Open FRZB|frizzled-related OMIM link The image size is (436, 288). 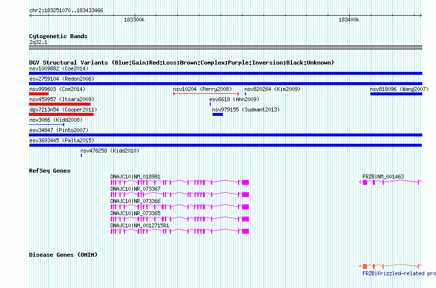399,273
